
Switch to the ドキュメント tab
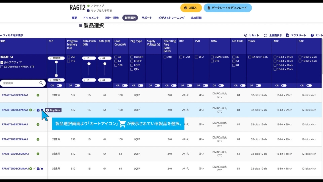[x=91, y=18]
